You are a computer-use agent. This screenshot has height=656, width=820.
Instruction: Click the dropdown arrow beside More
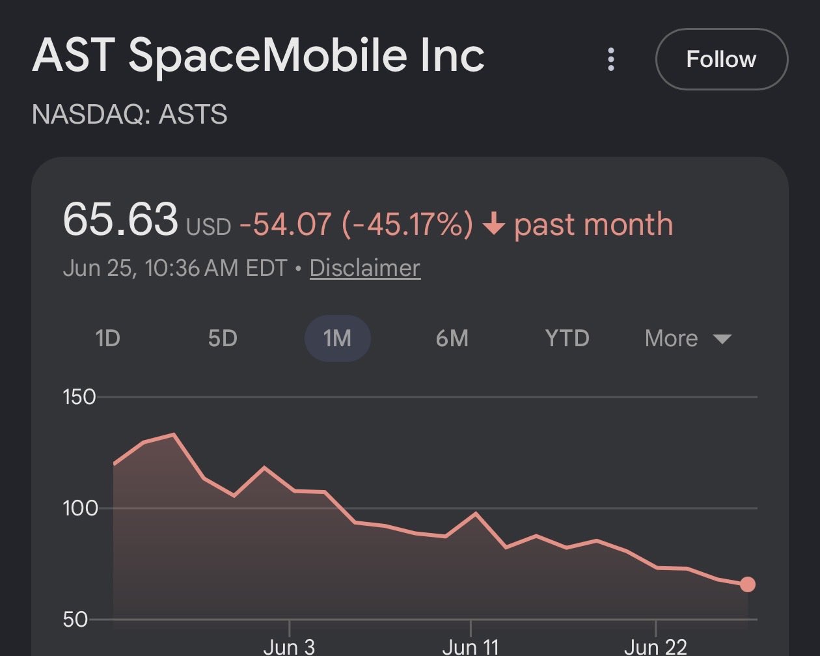click(722, 339)
